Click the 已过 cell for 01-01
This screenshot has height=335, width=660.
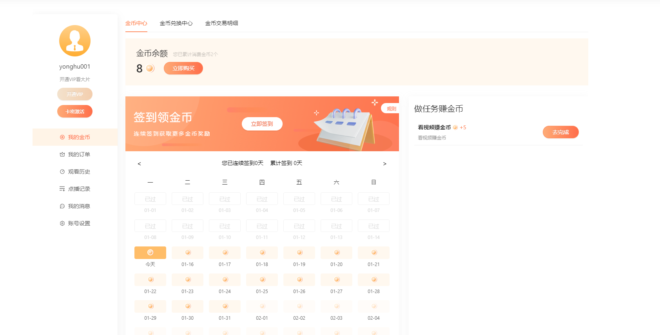(x=150, y=199)
